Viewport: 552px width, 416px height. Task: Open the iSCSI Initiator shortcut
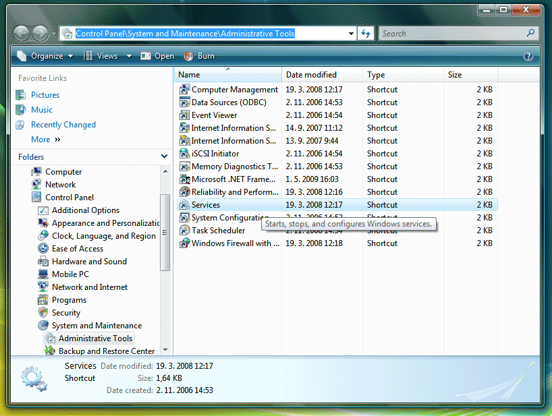(x=214, y=153)
